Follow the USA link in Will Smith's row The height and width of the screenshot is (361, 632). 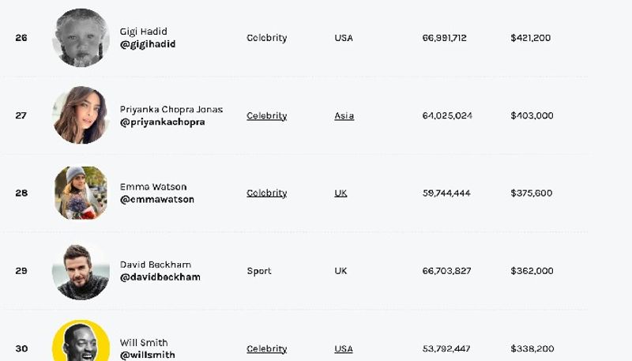pos(344,348)
